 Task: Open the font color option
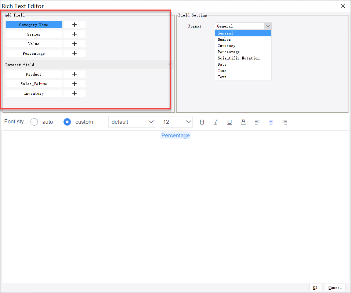[243, 122]
